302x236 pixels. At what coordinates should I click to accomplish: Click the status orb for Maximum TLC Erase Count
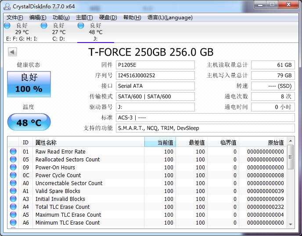tap(13, 215)
